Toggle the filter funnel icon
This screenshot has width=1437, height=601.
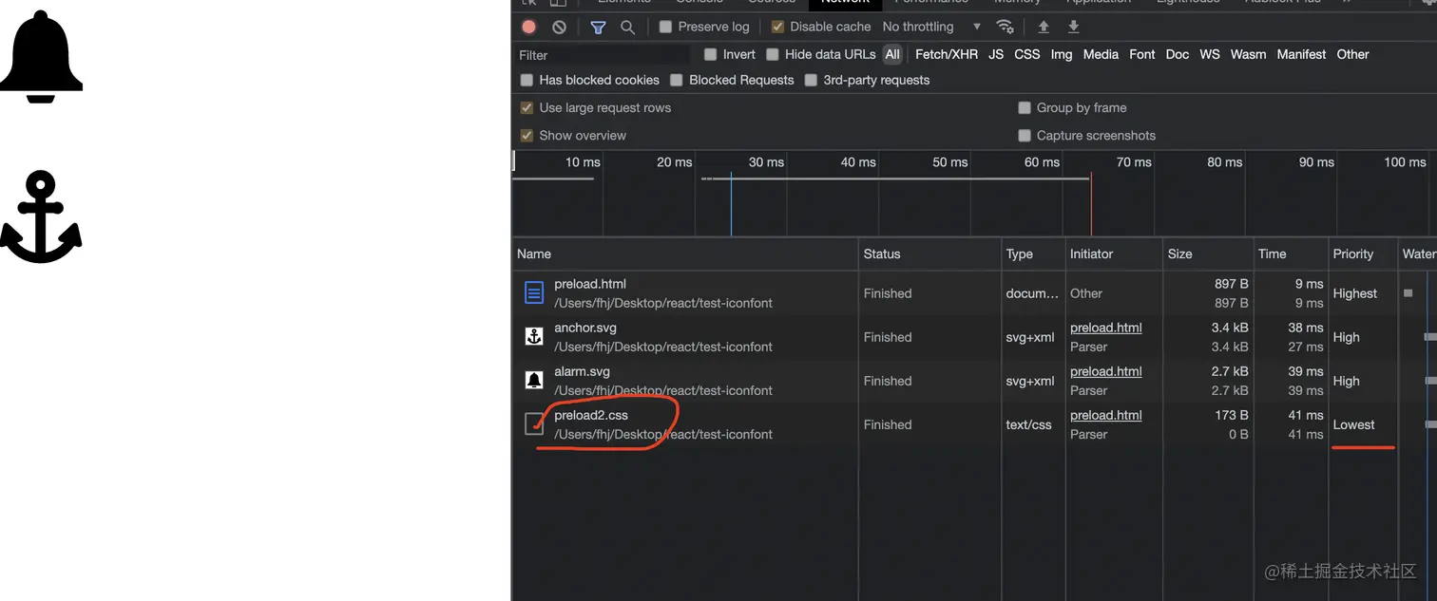[598, 28]
